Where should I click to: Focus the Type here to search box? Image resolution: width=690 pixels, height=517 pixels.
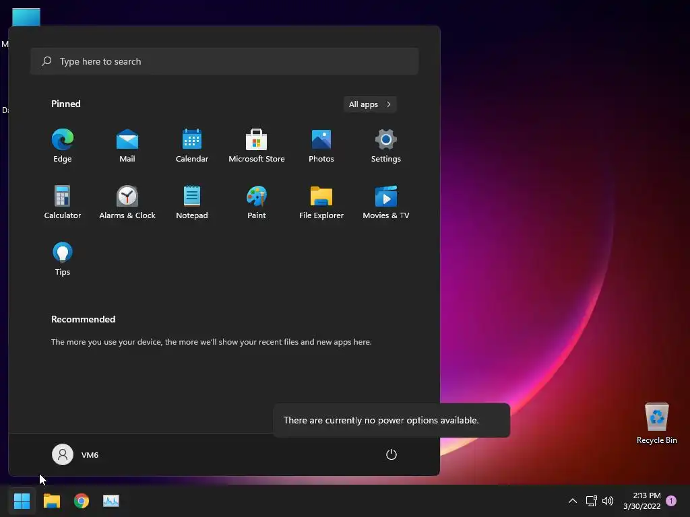[224, 61]
